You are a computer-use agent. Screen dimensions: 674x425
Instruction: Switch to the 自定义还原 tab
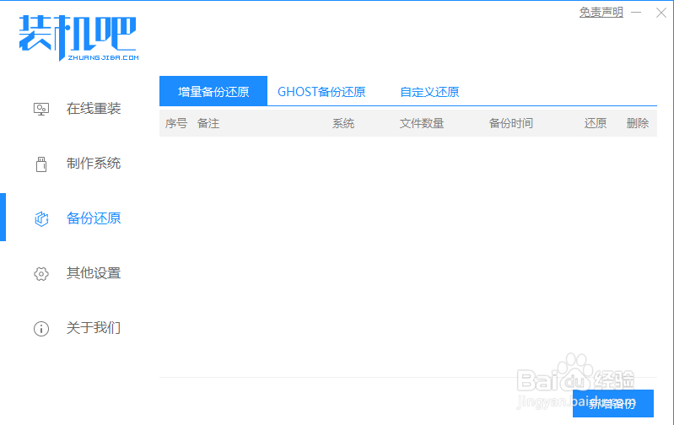(x=429, y=92)
